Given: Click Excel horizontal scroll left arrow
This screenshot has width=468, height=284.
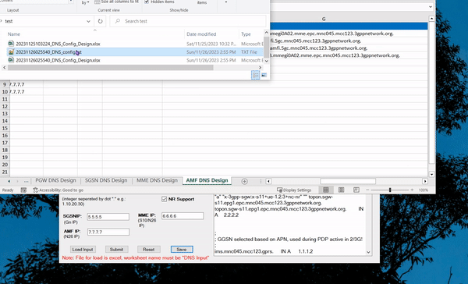Looking at the screenshot, I should (x=268, y=181).
